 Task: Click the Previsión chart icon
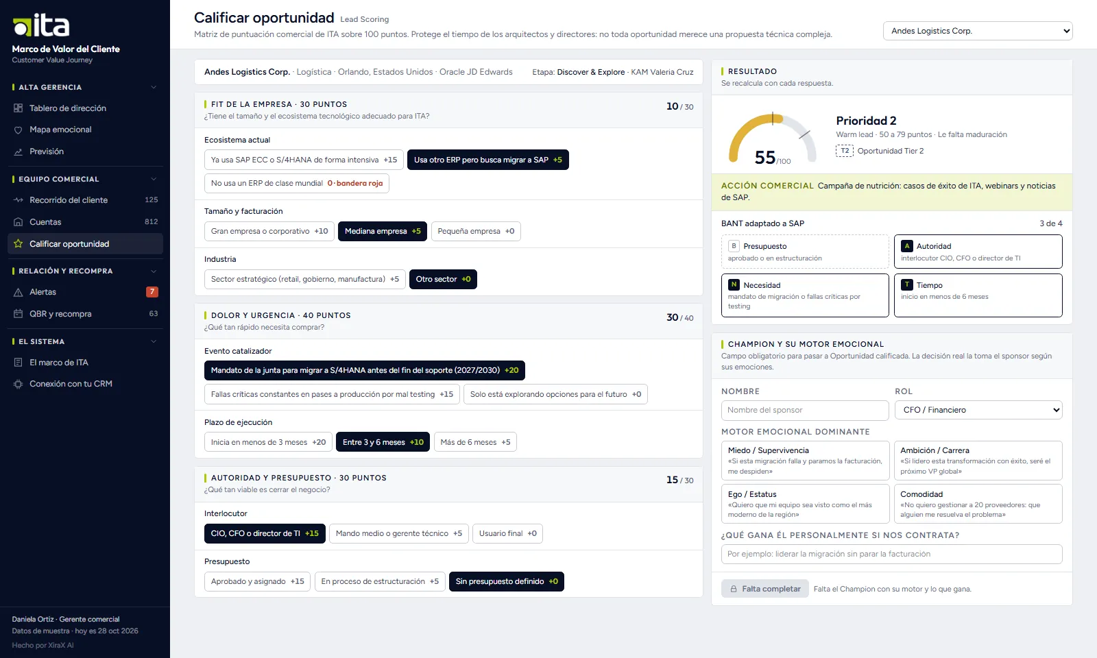coord(19,151)
